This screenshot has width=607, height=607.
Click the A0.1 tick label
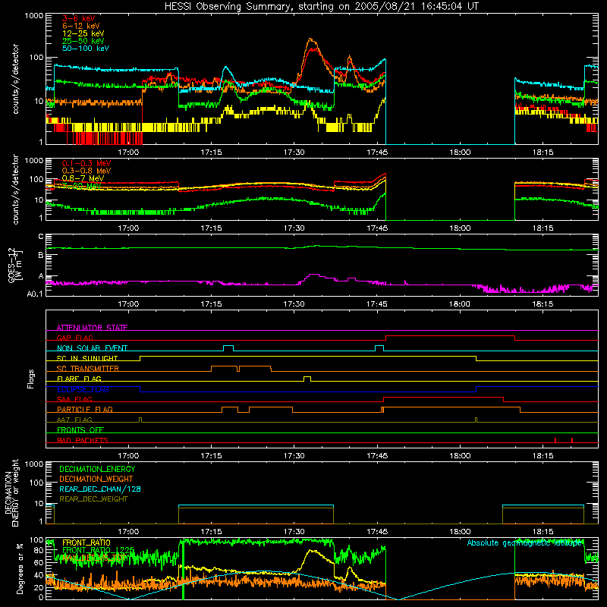(x=35, y=294)
